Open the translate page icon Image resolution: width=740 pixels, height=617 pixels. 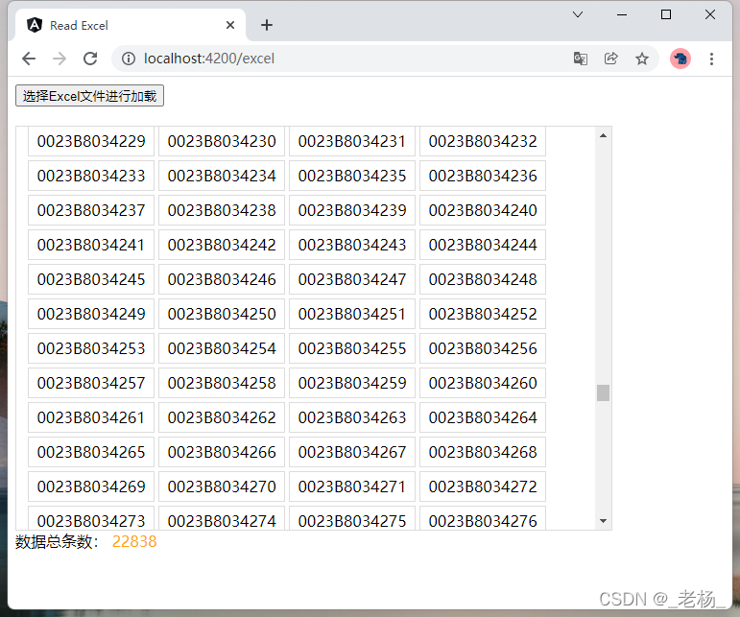(x=580, y=59)
